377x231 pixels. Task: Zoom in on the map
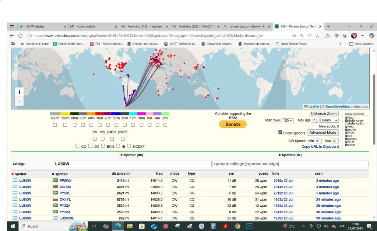point(19,92)
